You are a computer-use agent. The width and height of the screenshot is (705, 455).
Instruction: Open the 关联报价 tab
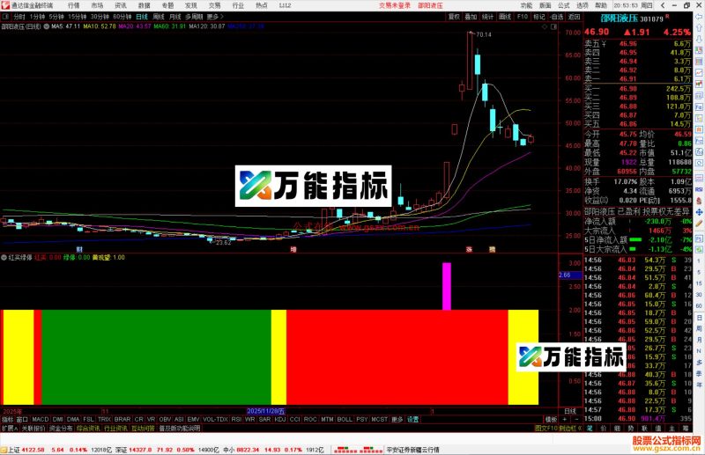[x=33, y=428]
